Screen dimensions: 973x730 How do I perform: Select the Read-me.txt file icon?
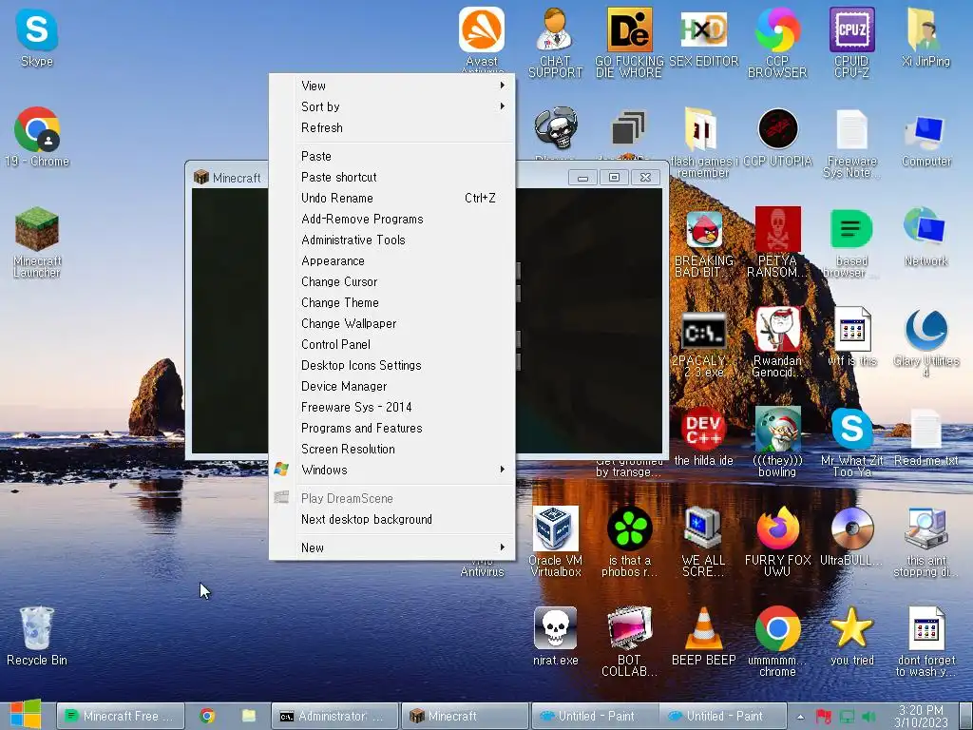(x=925, y=437)
